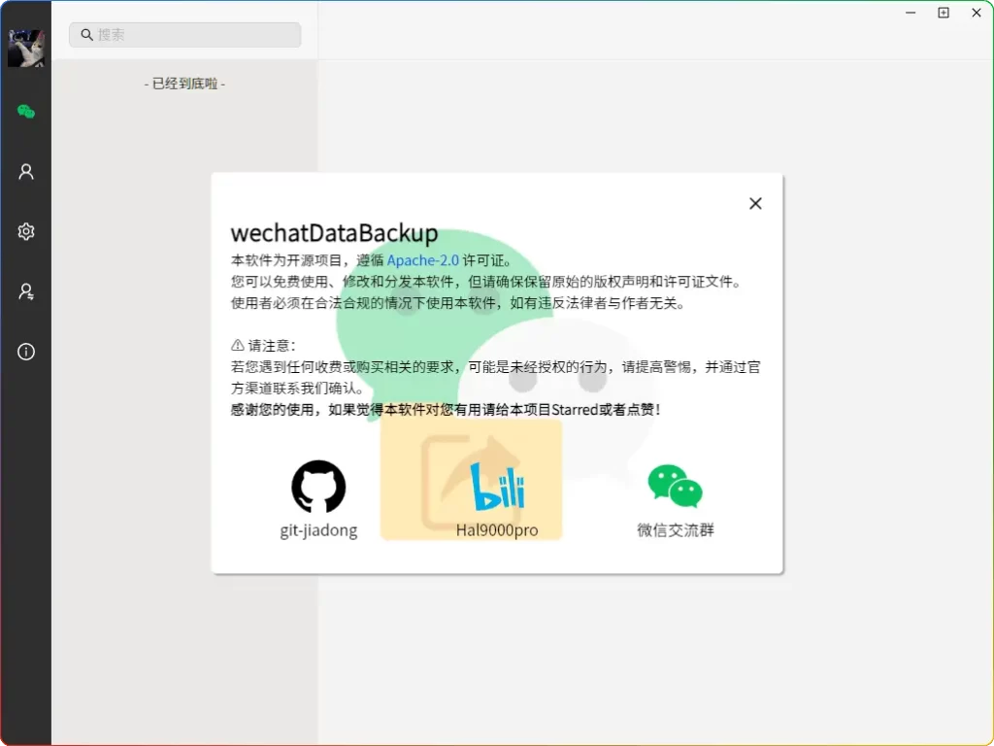
Task: Click the user avatar at top of sidebar
Action: pyautogui.click(x=26, y=49)
